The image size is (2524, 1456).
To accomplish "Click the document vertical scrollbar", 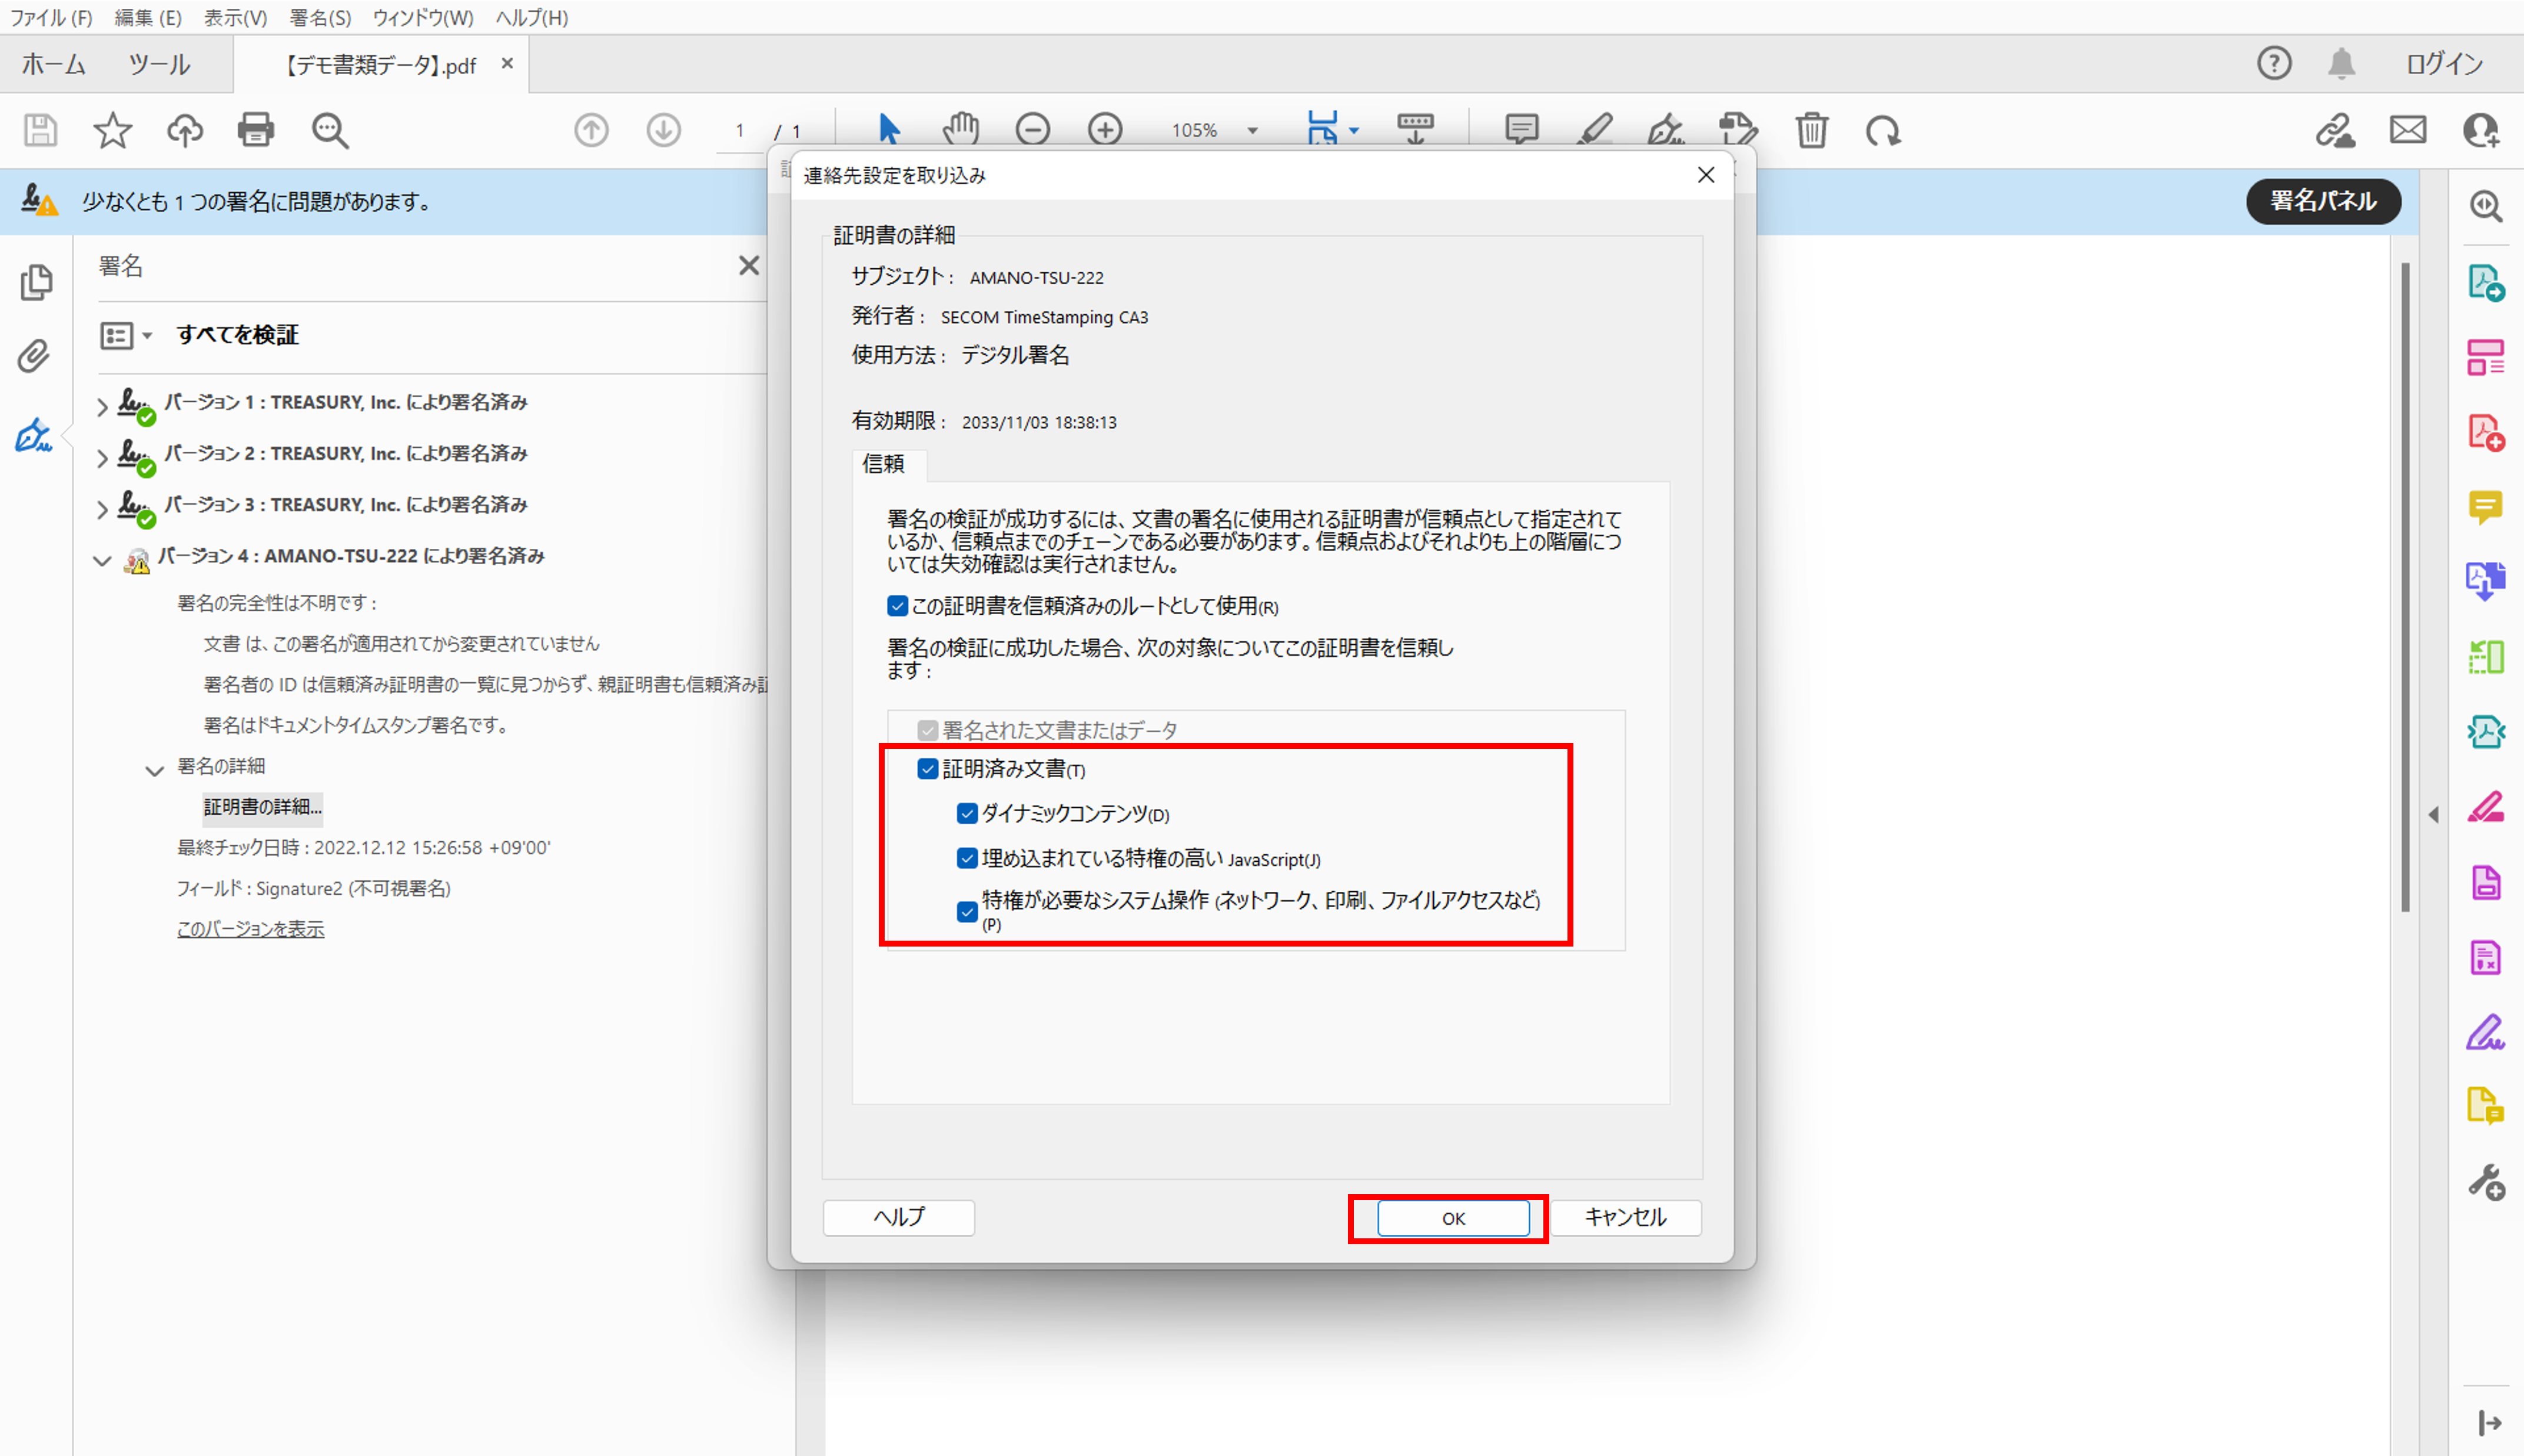I will [x=2405, y=586].
